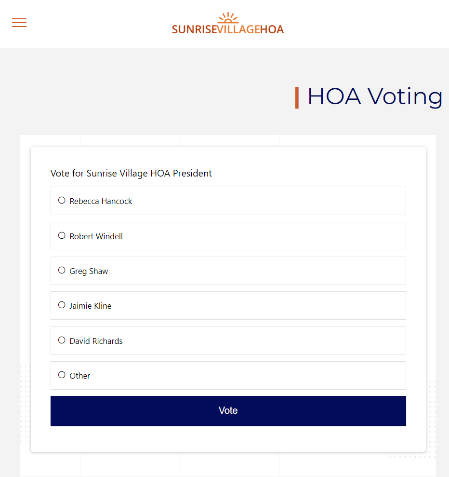The height and width of the screenshot is (477, 449).
Task: Click the Robert Windell option row
Action: 228,236
